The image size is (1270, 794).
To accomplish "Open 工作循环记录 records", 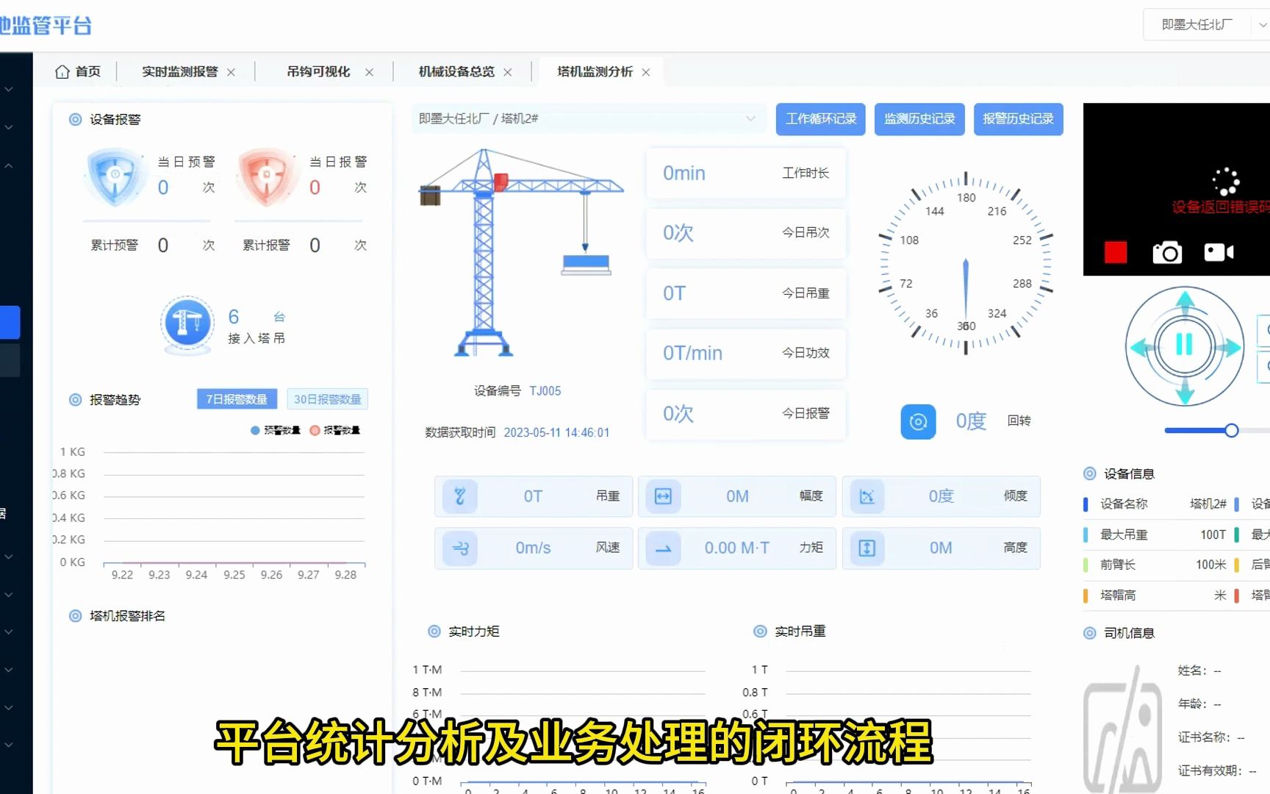I will [x=820, y=119].
